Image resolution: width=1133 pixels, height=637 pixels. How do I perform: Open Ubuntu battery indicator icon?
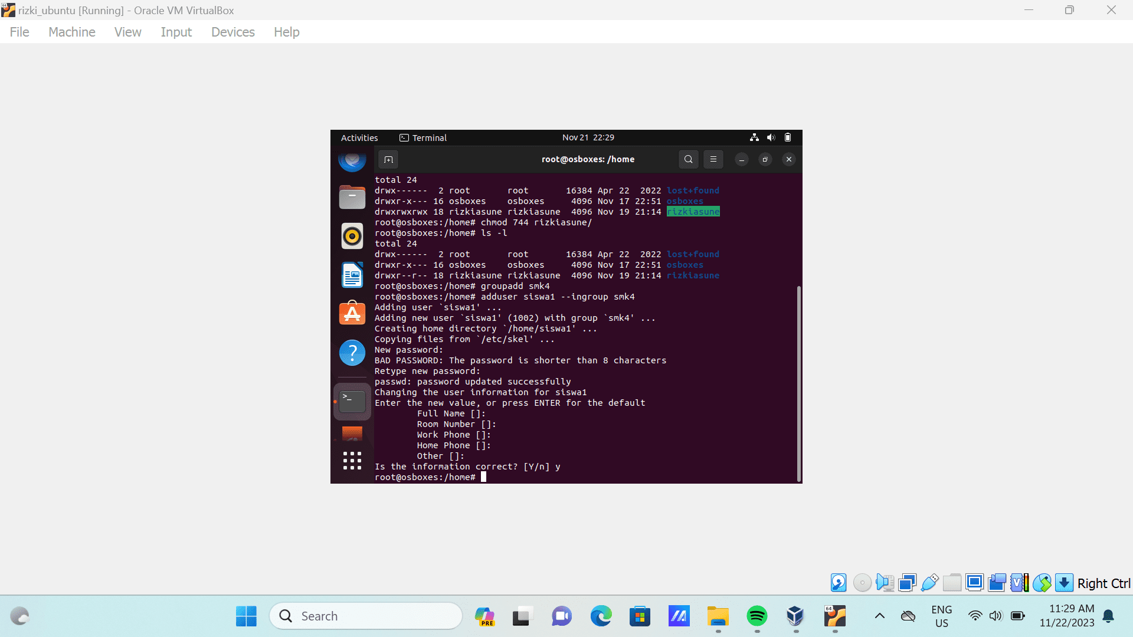tap(788, 137)
